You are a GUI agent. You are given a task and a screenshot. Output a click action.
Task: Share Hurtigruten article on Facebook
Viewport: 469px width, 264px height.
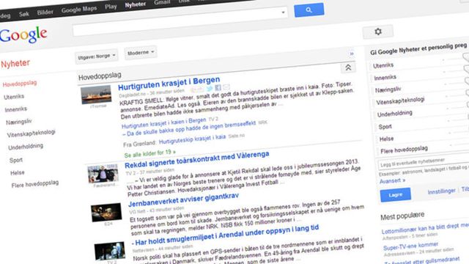(x=218, y=87)
